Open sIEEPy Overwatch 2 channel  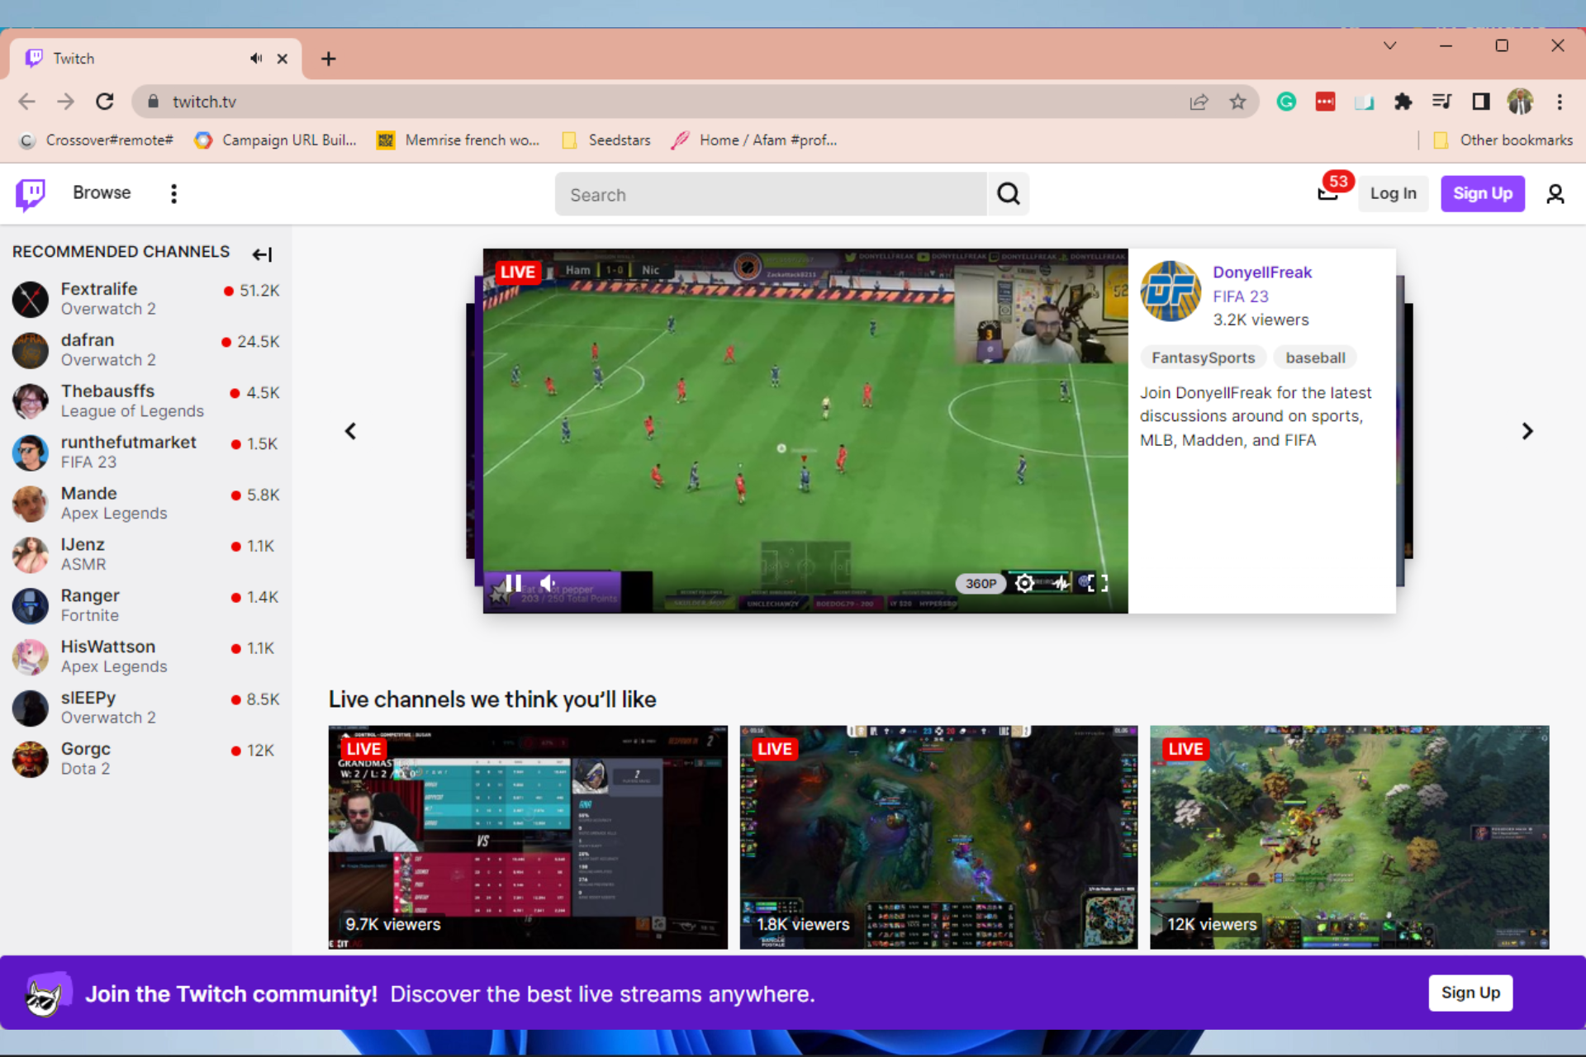click(145, 709)
